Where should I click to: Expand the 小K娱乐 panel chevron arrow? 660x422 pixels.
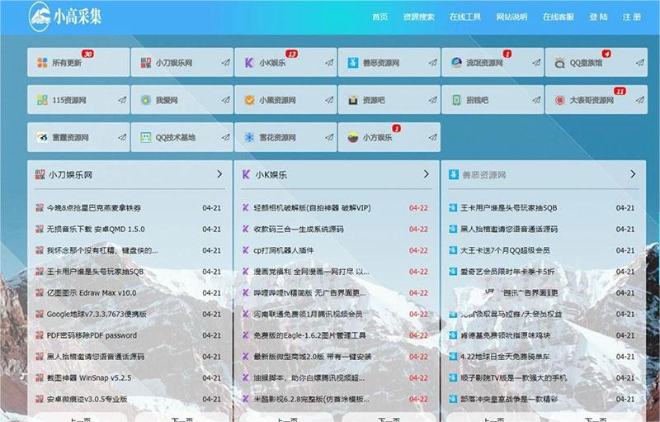pos(427,174)
